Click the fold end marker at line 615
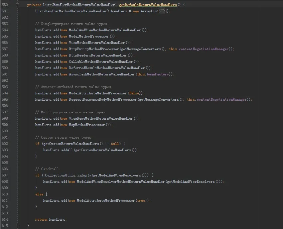This screenshot has width=283, height=229. click(18, 226)
